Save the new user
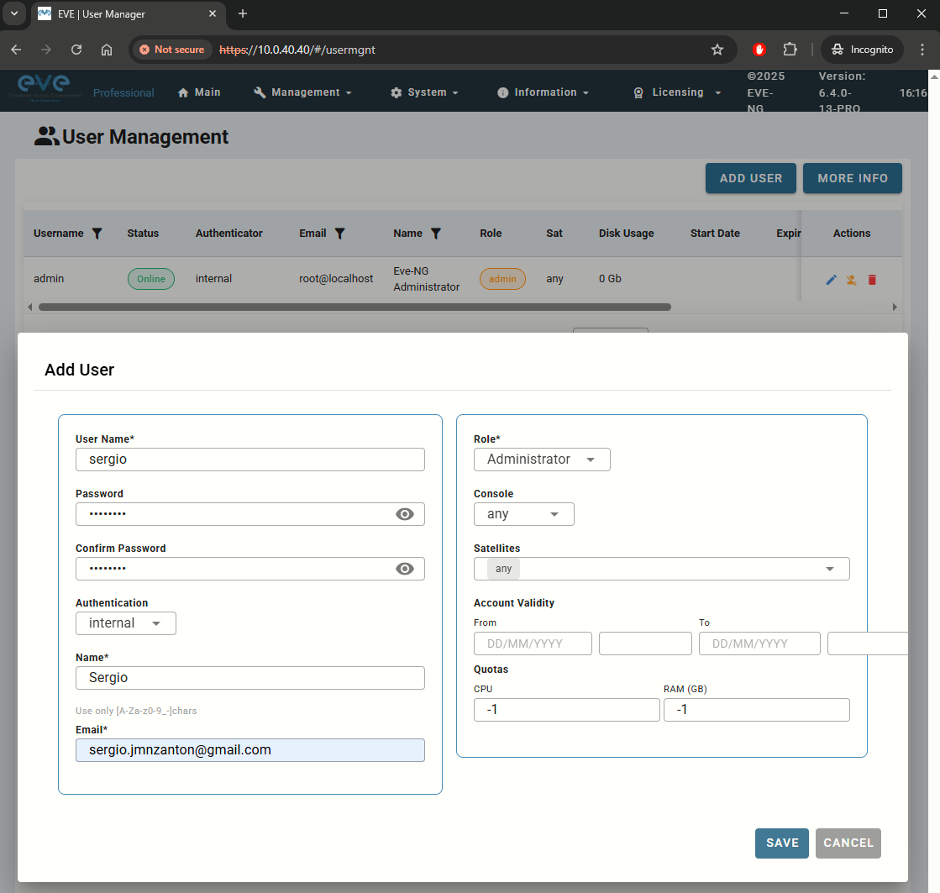 coord(782,843)
